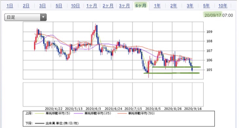
Task: Click the 2020/5/13 date label
Action: click(x=74, y=109)
